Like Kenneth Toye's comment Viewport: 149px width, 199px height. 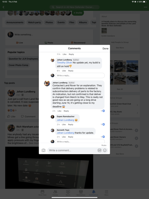pos(64,137)
